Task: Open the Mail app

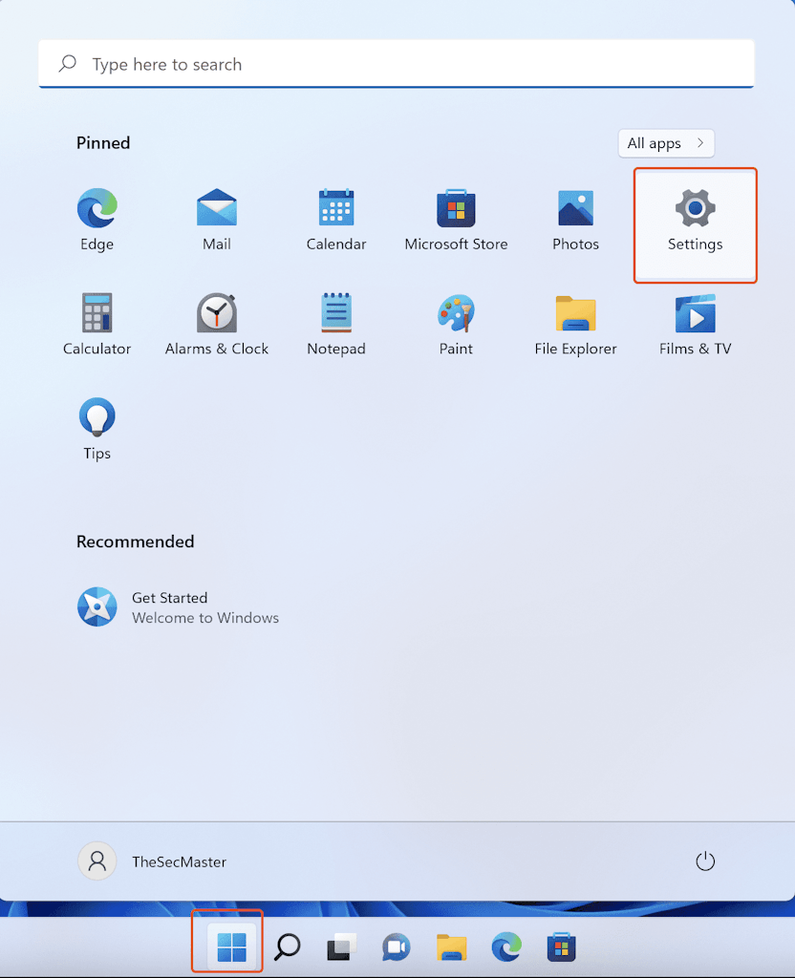Action: point(217,220)
